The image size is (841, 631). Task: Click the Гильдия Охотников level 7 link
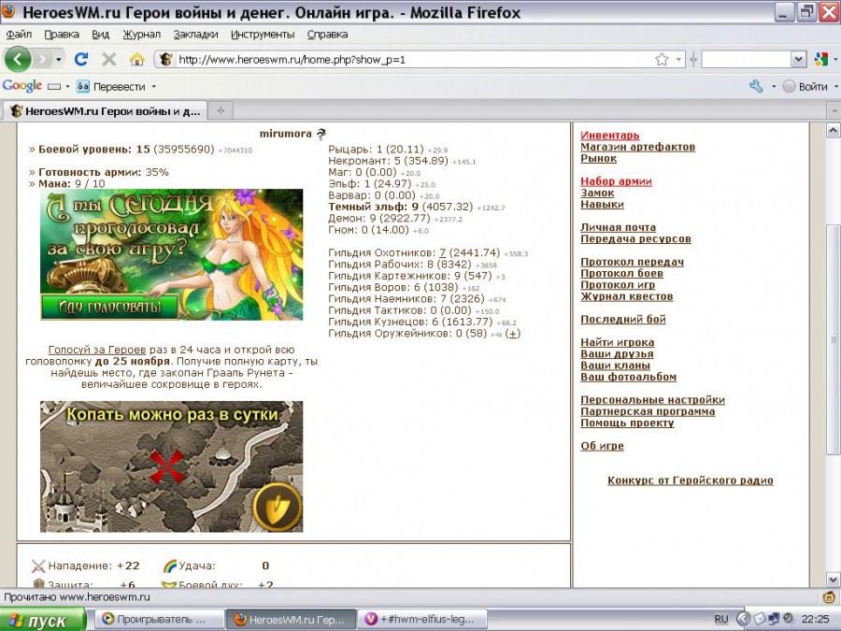443,252
